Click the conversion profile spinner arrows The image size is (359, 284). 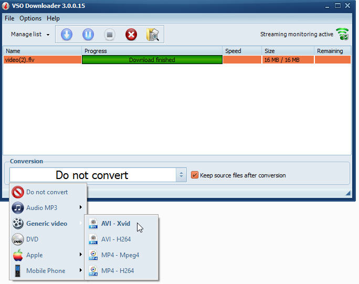(x=181, y=175)
